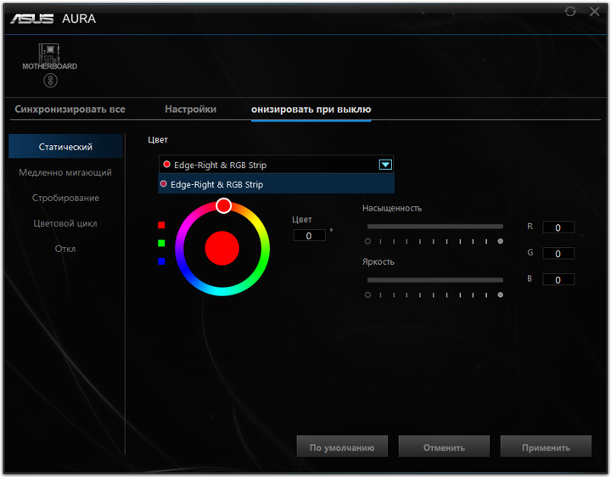Click the Яркость slider track

click(434, 280)
